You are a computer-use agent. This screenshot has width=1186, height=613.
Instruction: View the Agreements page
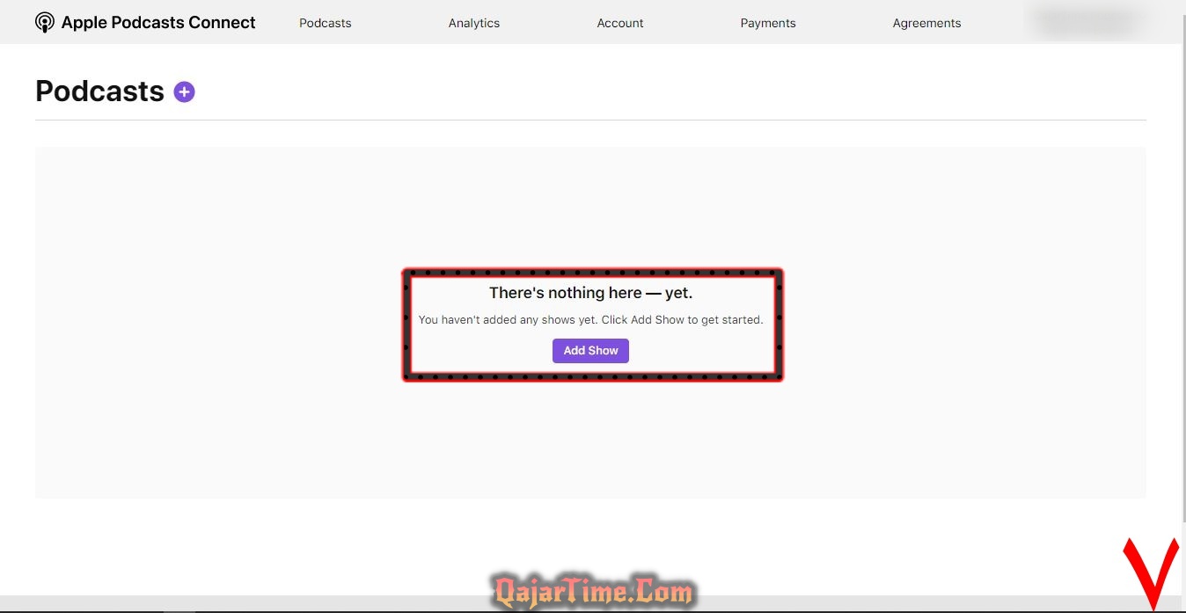click(926, 23)
